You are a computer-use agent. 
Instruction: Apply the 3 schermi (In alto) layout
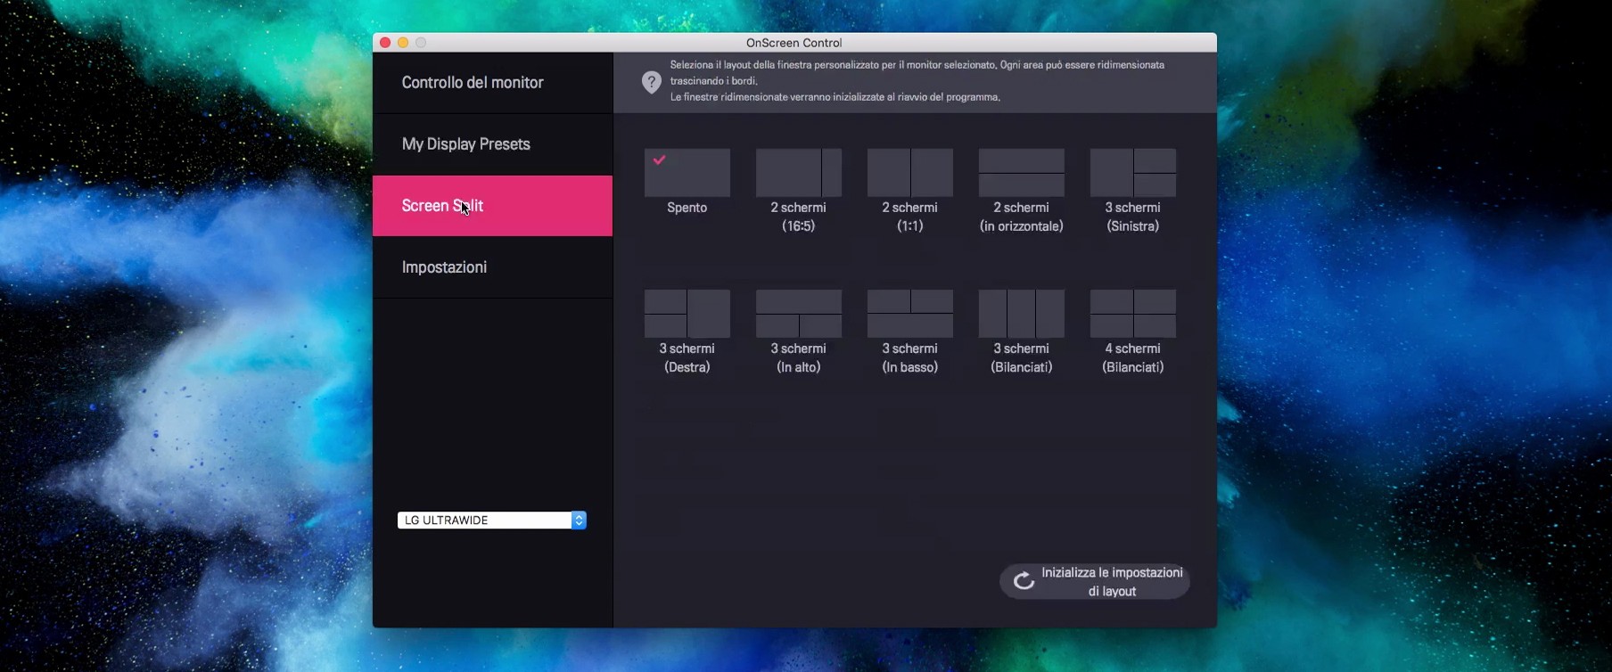(x=798, y=314)
